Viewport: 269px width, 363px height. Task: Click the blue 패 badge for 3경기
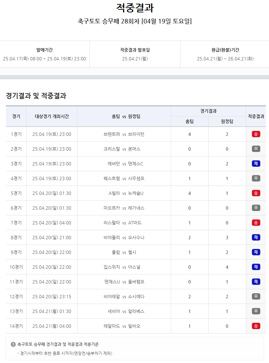[x=256, y=164]
